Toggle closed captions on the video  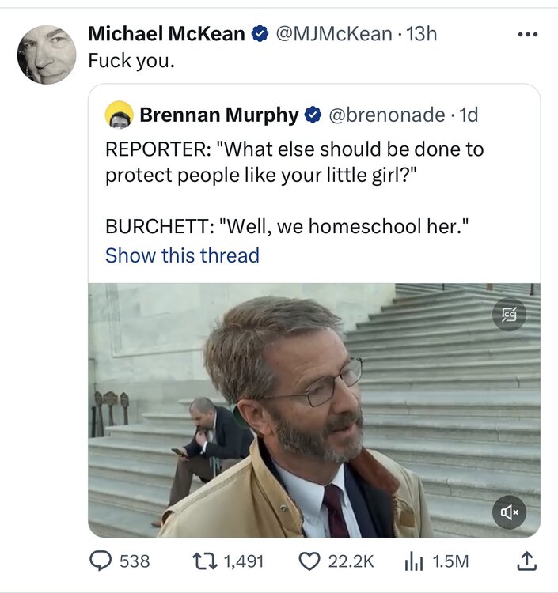(x=509, y=315)
